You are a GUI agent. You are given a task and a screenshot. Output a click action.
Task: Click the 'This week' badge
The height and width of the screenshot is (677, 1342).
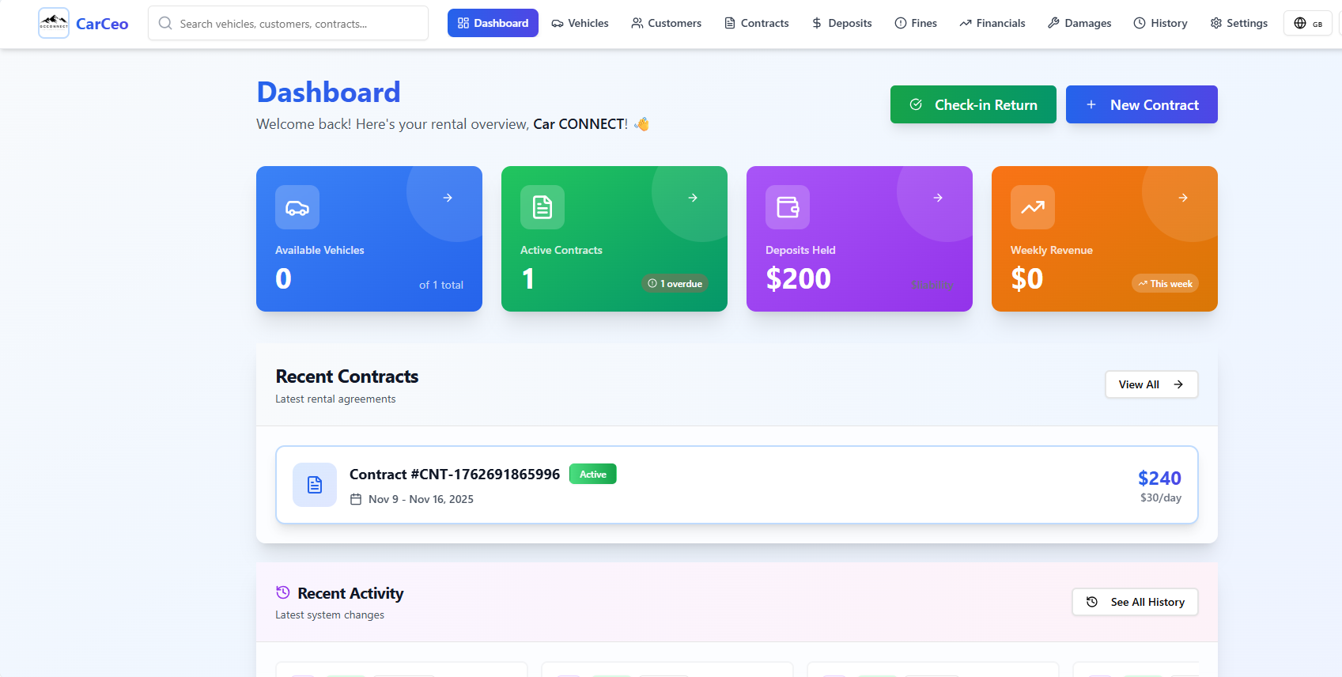(1165, 283)
